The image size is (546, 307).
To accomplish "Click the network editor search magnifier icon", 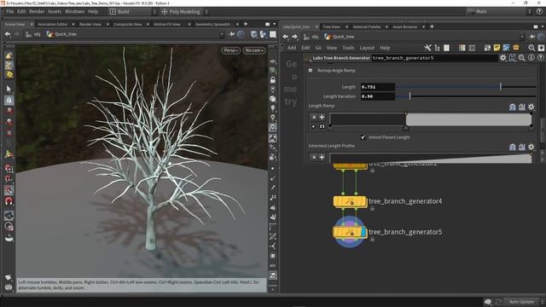I will (x=531, y=48).
